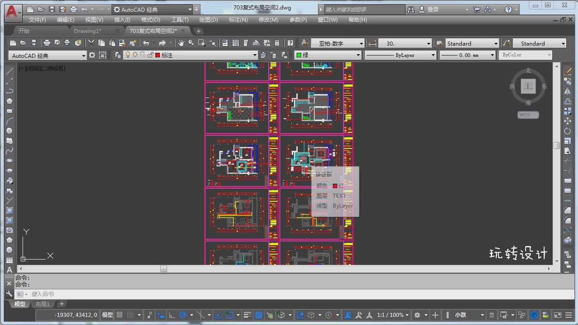
Task: Add a new layout with the plus button
Action: [x=62, y=304]
